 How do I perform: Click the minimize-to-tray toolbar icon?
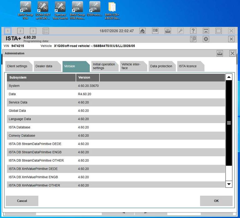click(206, 31)
